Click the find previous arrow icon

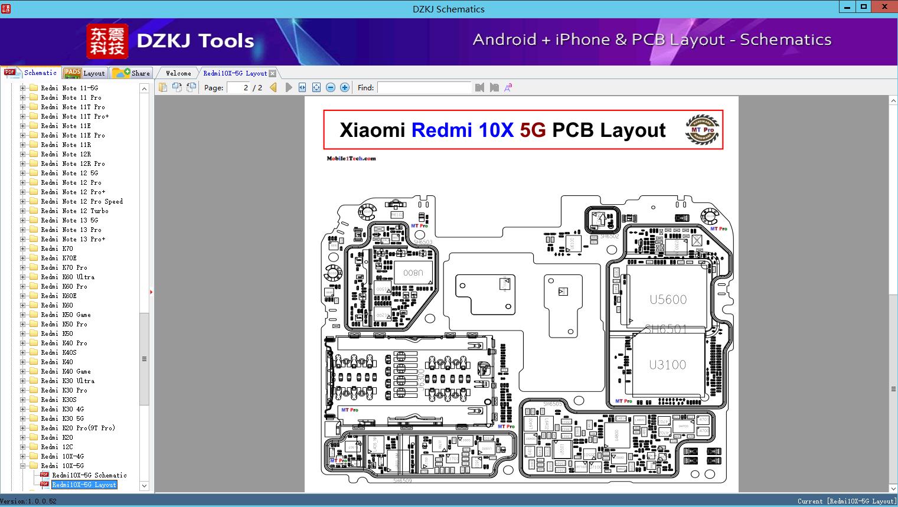479,87
